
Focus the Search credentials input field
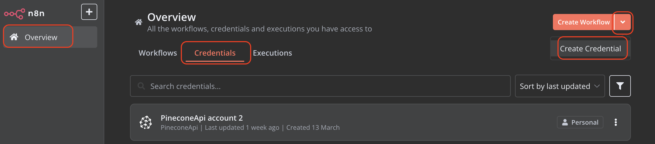320,86
